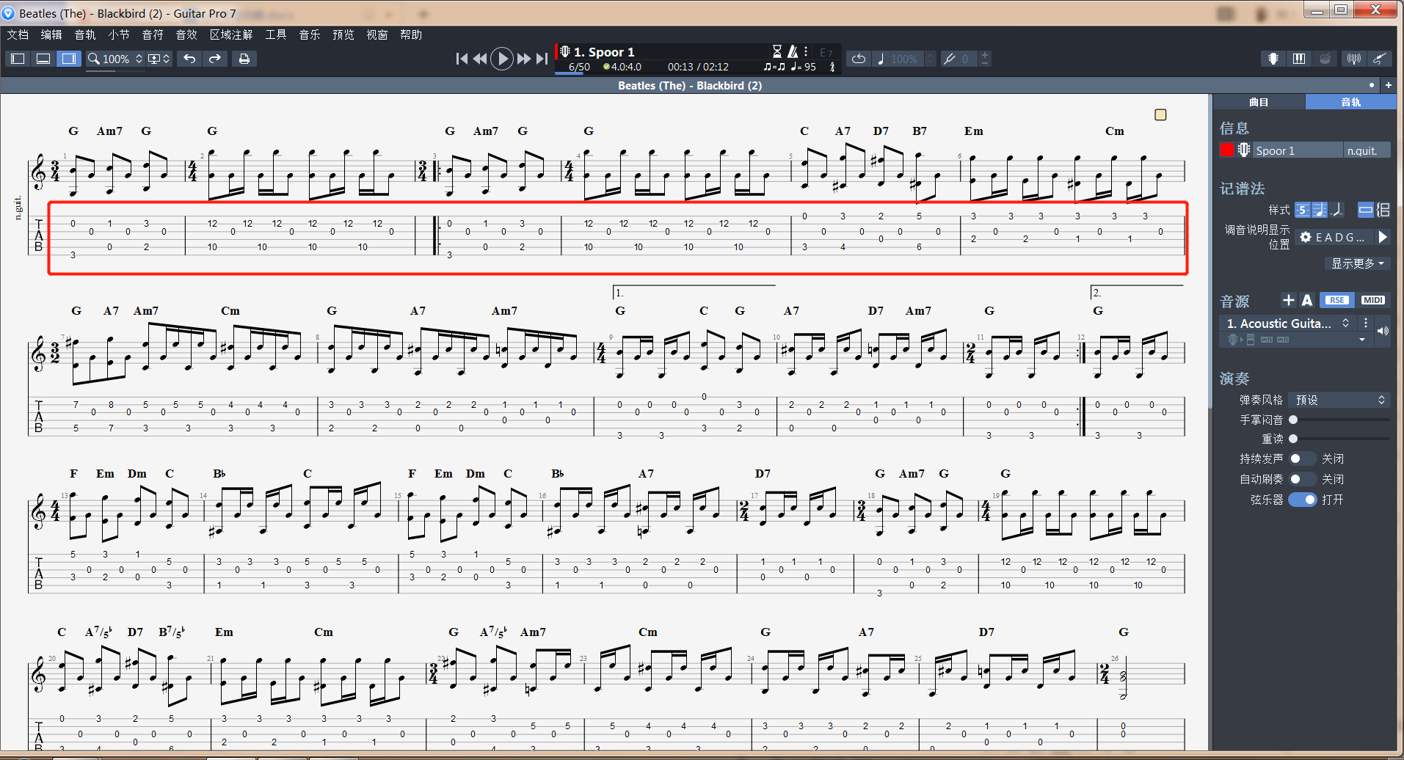1404x760 pixels.
Task: Click the MIDI sound source button
Action: coord(1372,300)
